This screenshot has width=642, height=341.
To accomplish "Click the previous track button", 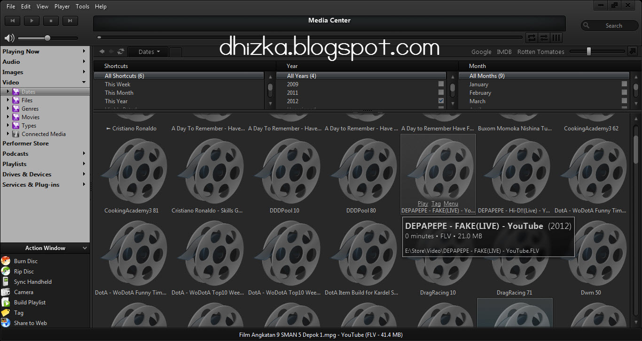I will (x=13, y=20).
